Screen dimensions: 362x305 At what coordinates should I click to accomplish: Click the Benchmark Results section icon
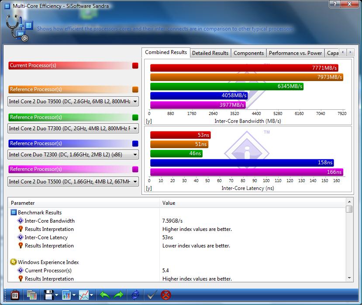[x=14, y=212]
